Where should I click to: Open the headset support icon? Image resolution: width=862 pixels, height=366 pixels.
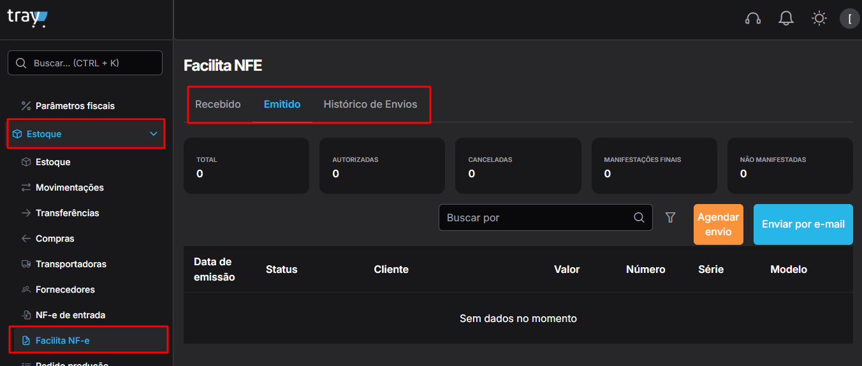pyautogui.click(x=753, y=18)
